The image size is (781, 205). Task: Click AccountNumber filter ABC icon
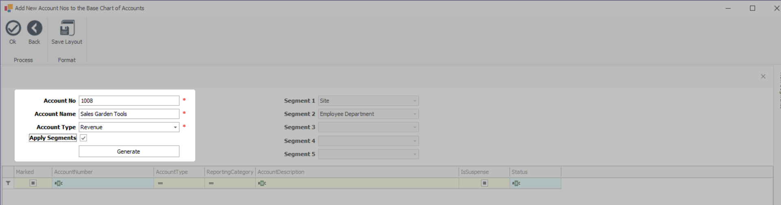(x=59, y=183)
